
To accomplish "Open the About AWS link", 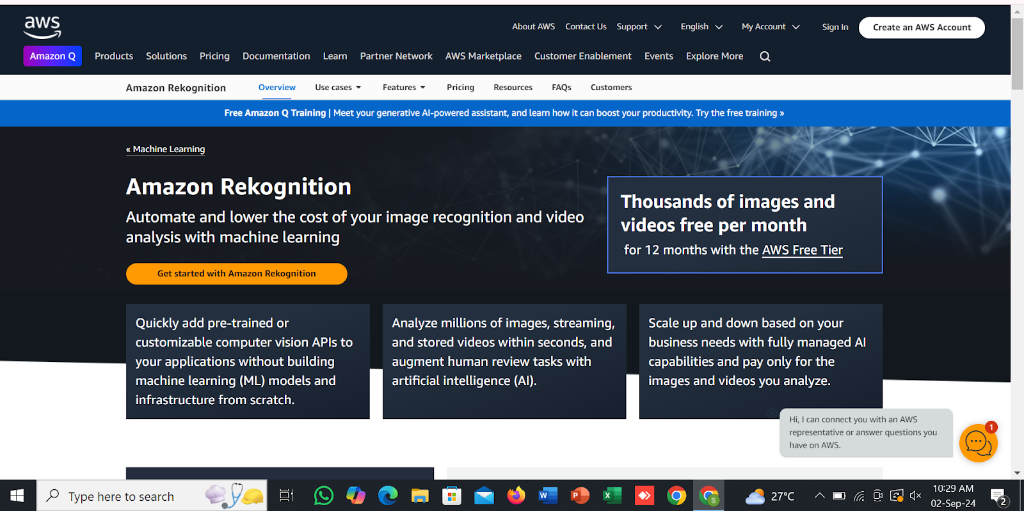I will 533,27.
